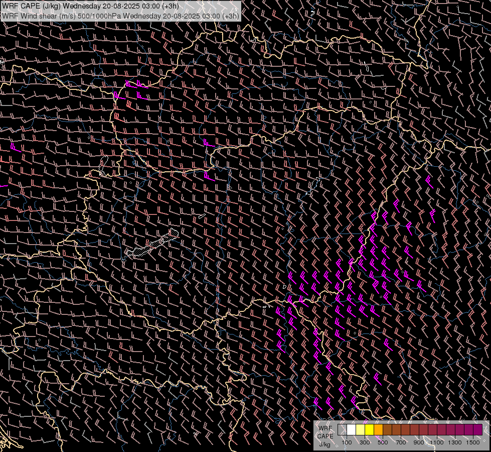This screenshot has height=452, width=491.
Task: Click the last magenta-purple legend swatch
Action: pyautogui.click(x=478, y=430)
